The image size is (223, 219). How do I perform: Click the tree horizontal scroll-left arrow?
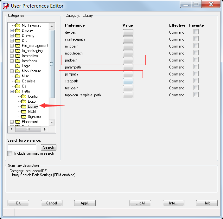click(11, 129)
